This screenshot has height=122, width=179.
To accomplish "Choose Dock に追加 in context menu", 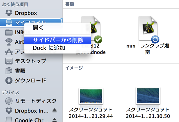I will point(58,48).
